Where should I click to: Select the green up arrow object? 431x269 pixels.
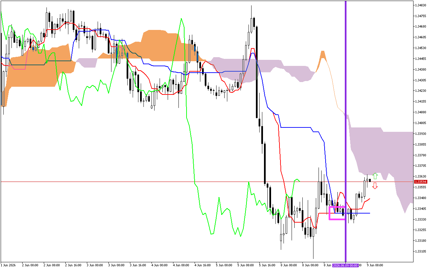pos(375,176)
